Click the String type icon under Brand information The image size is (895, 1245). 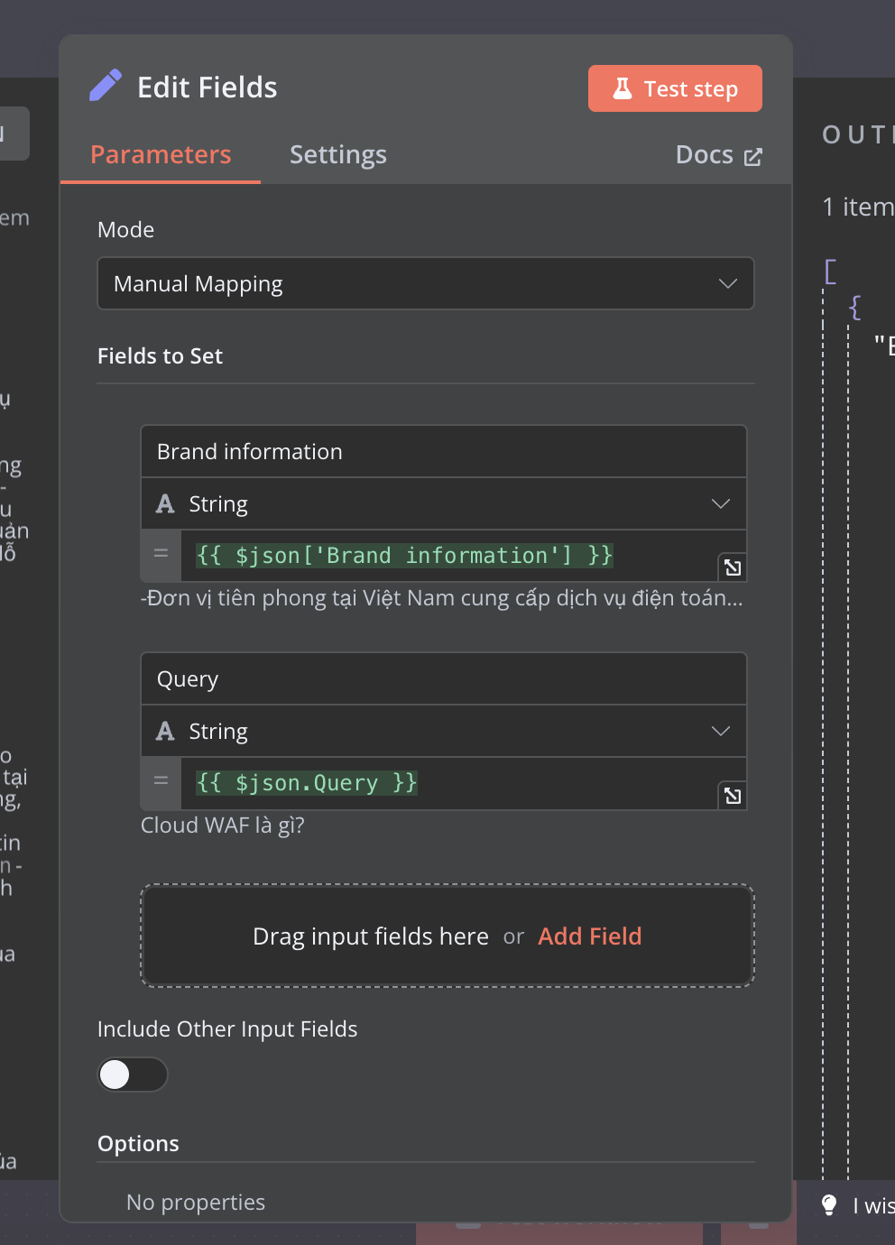point(165,503)
